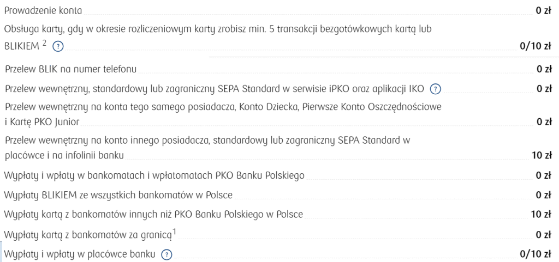Click 'Wypłaty i wpłaty w bankomatach' row
The image size is (559, 262).
point(154,175)
